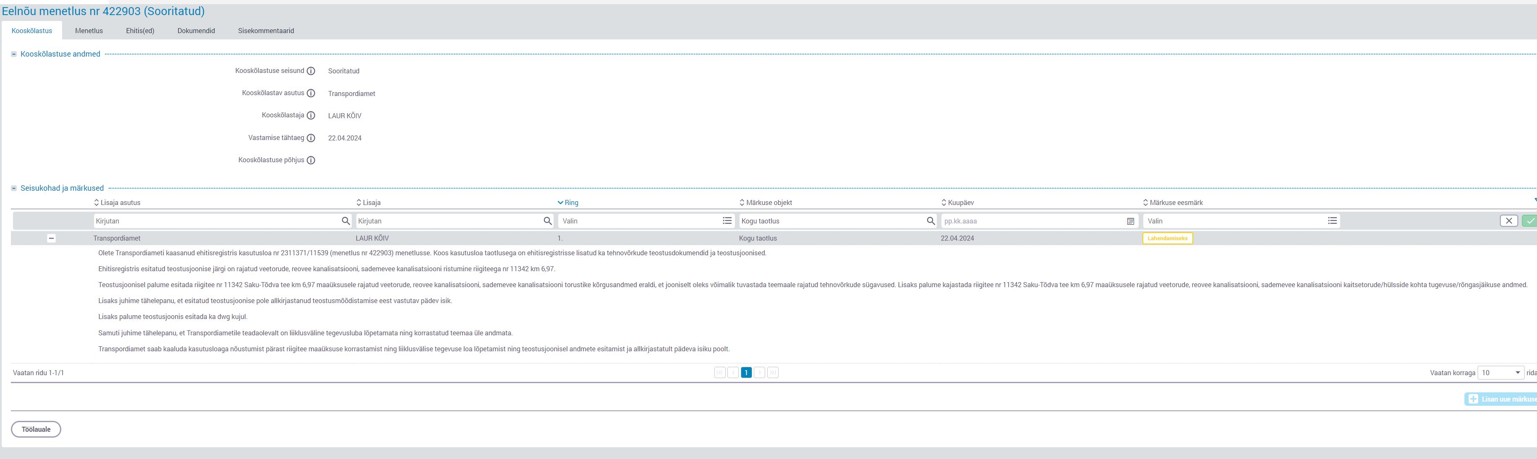This screenshot has width=1537, height=459.
Task: Go to previous page of results
Action: coord(733,373)
